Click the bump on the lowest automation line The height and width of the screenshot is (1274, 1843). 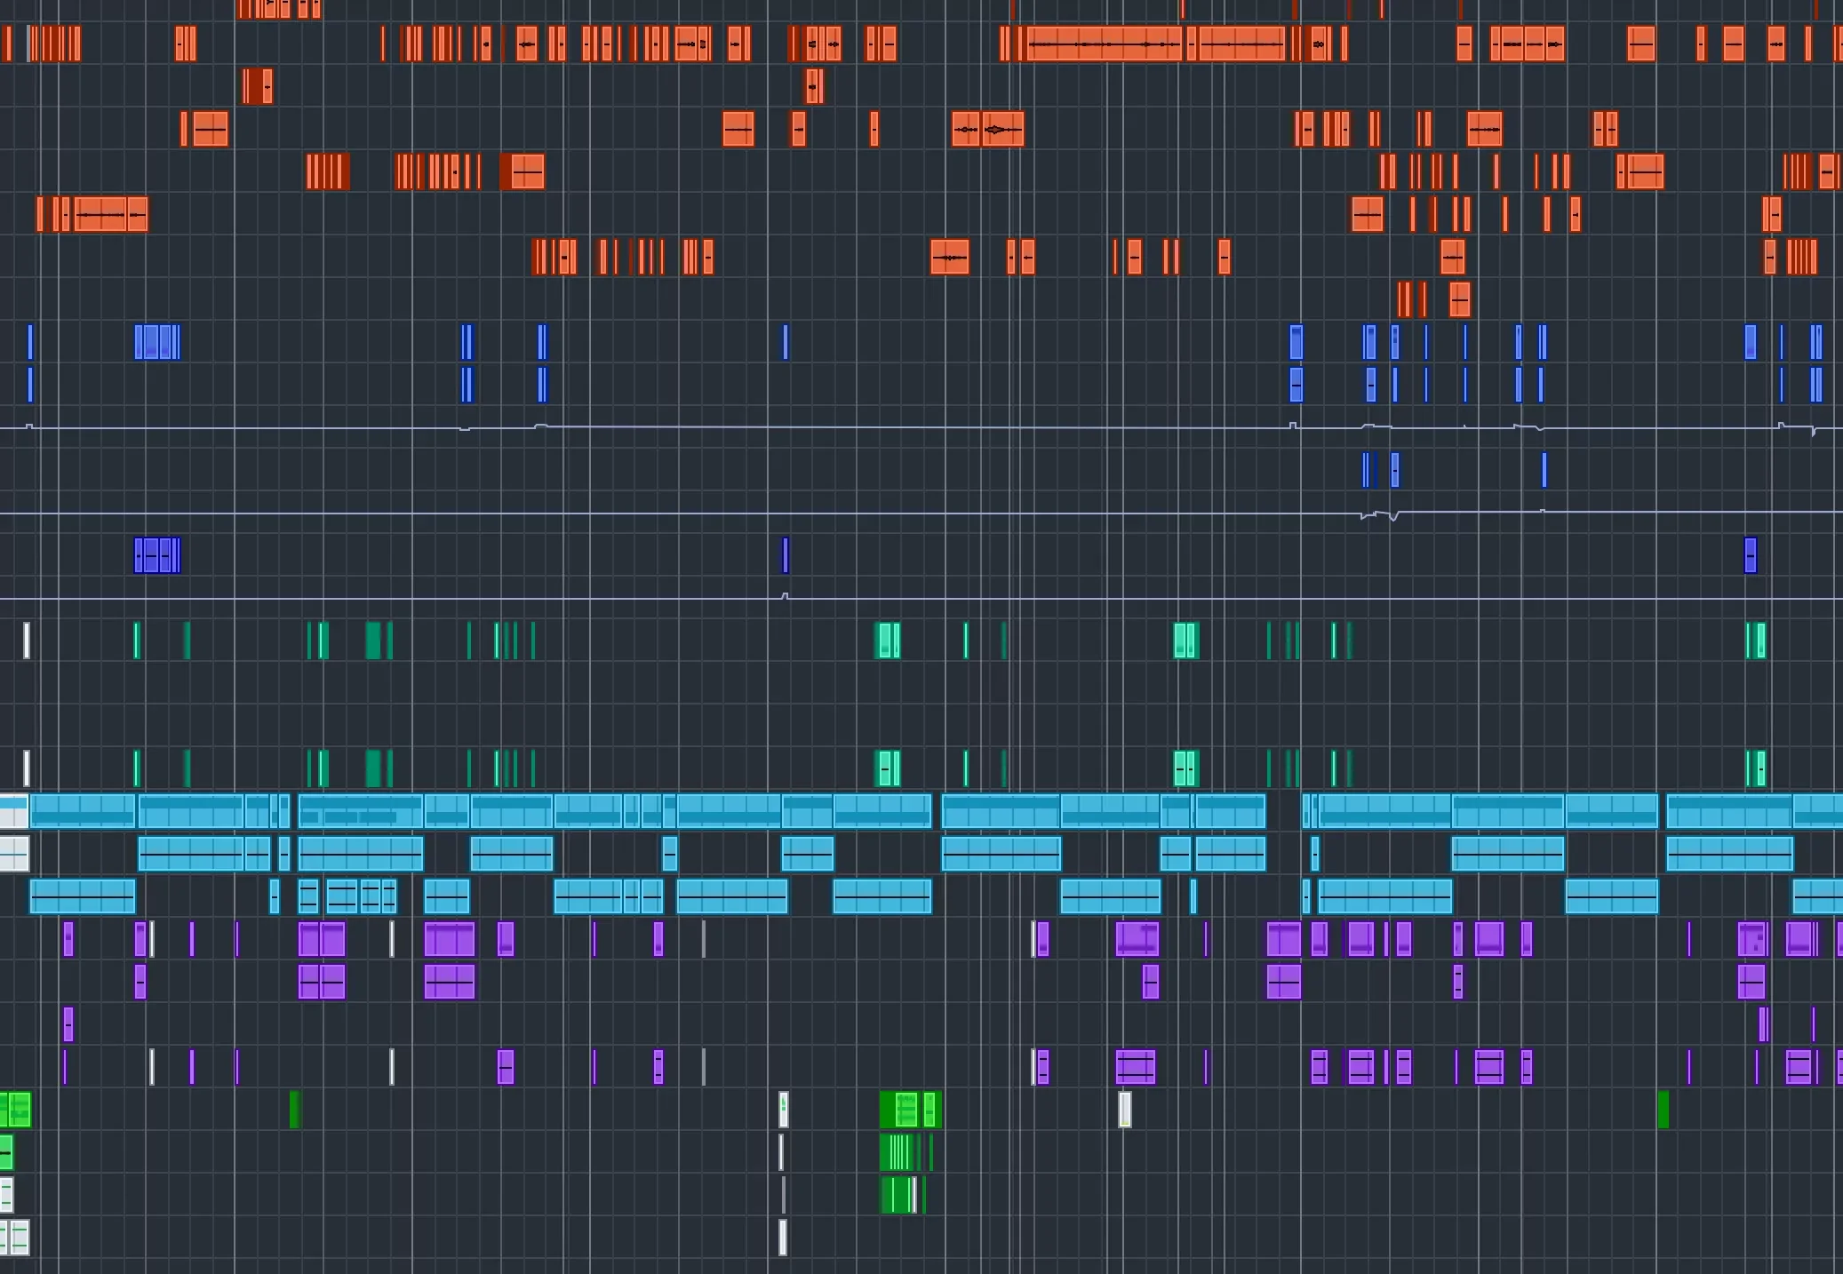tap(785, 595)
